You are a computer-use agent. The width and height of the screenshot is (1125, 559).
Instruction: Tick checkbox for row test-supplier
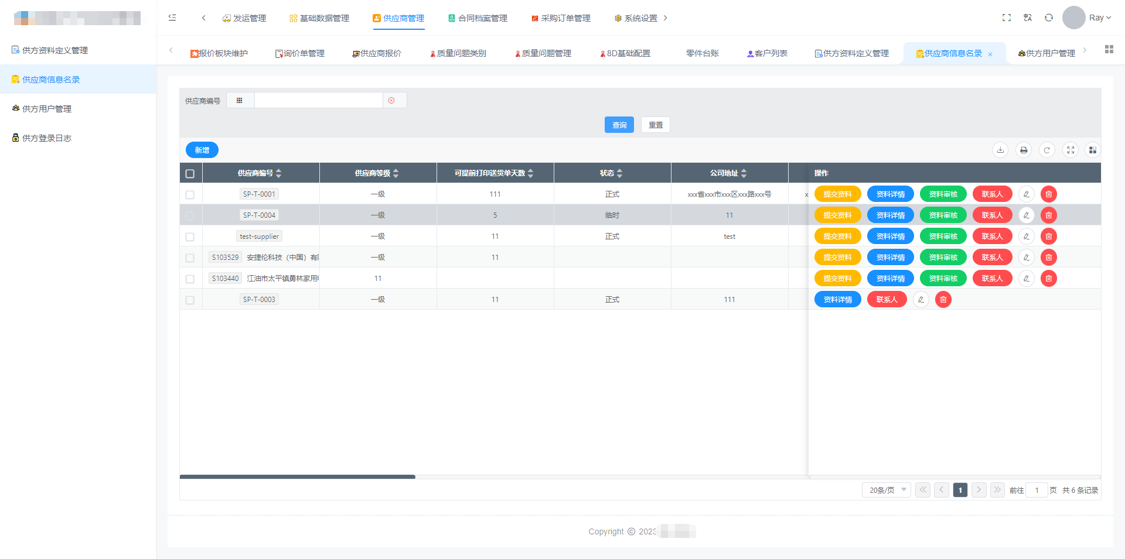tap(190, 237)
